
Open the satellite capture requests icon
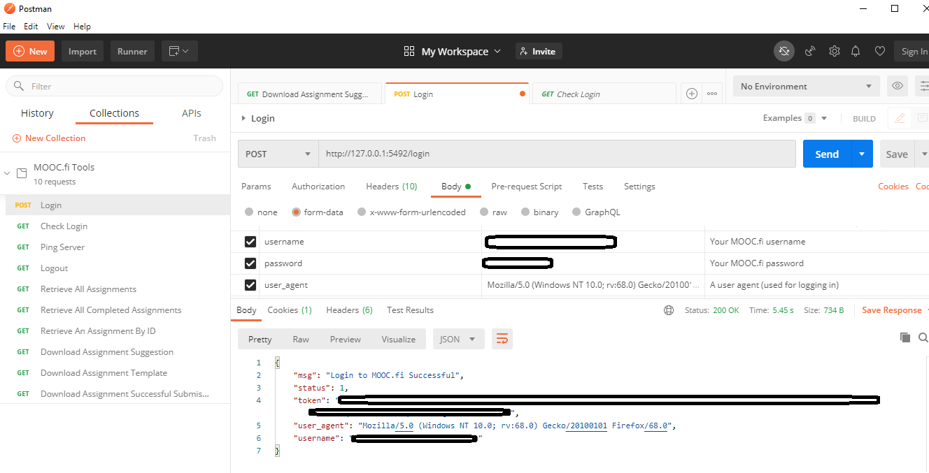click(x=810, y=51)
